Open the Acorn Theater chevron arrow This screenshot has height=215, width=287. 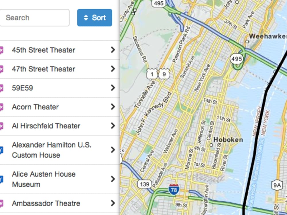(x=113, y=107)
